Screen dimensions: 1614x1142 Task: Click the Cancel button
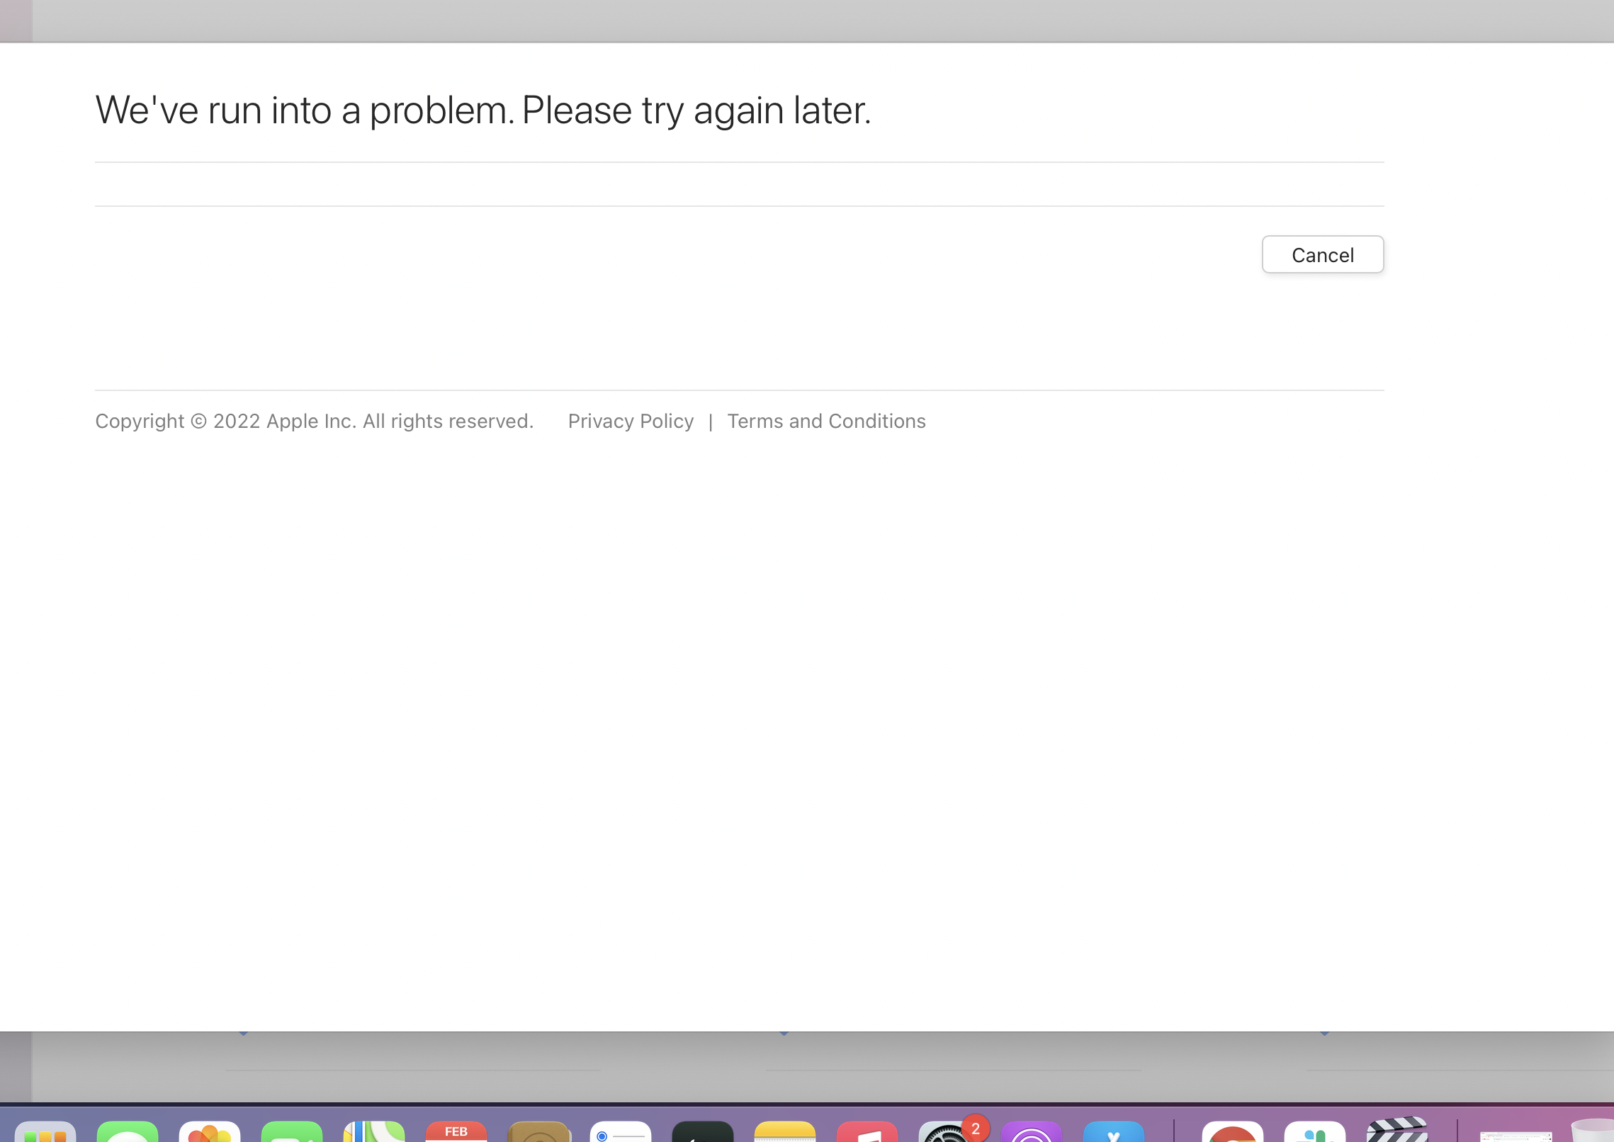coord(1322,255)
